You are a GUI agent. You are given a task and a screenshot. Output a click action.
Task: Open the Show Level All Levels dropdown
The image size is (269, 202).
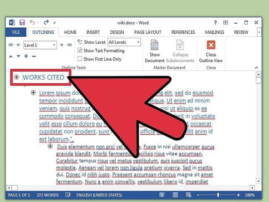pos(124,42)
